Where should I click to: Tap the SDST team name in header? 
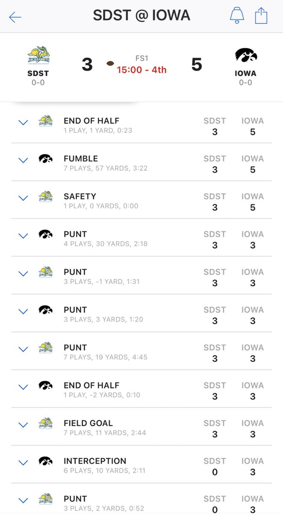coord(38,73)
